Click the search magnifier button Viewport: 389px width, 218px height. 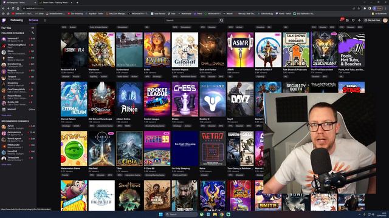[221, 20]
